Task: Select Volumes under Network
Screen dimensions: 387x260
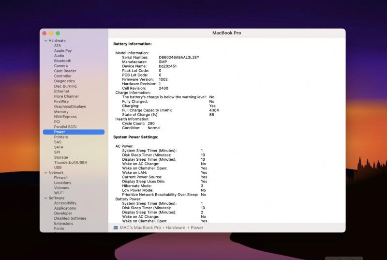Action: 61,188
